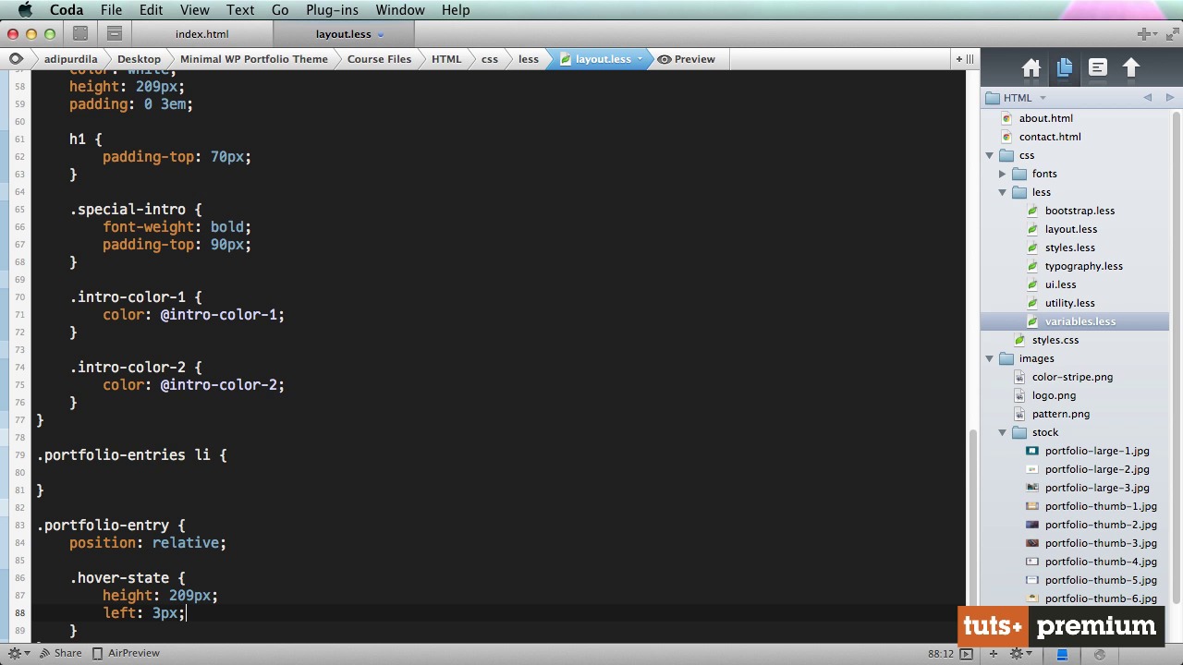Image resolution: width=1183 pixels, height=665 pixels.
Task: Open the Clips/notes sidebar icon
Action: pos(1097,68)
